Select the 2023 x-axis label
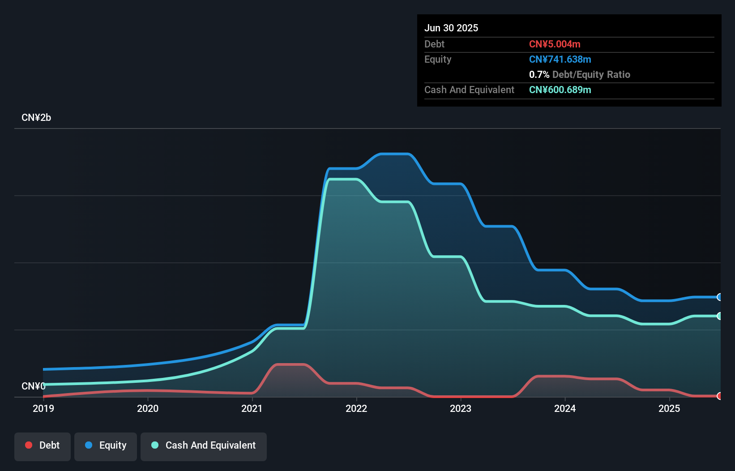Viewport: 735px width, 471px height. (461, 408)
